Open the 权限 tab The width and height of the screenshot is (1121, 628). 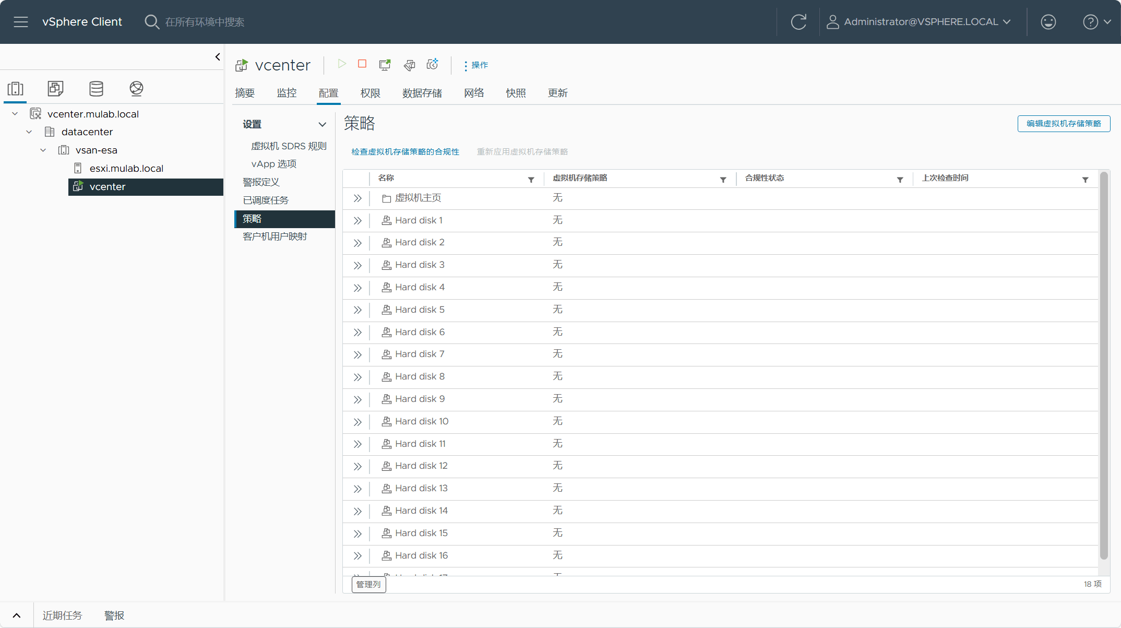pyautogui.click(x=370, y=93)
